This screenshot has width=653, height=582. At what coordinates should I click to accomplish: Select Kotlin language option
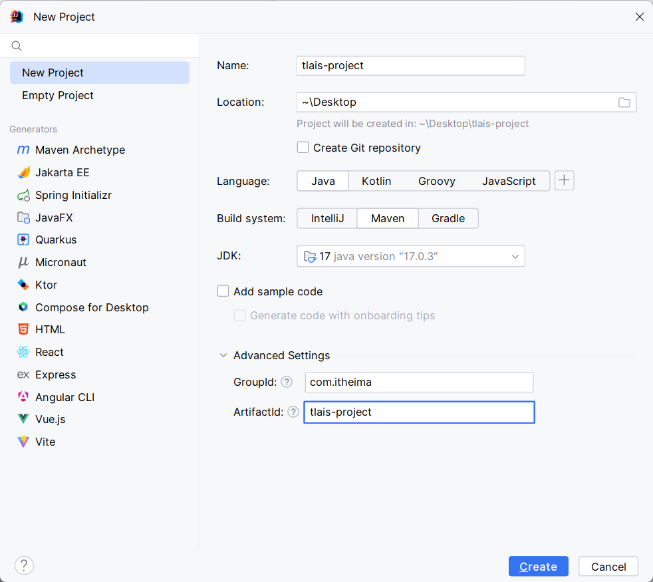click(x=376, y=181)
